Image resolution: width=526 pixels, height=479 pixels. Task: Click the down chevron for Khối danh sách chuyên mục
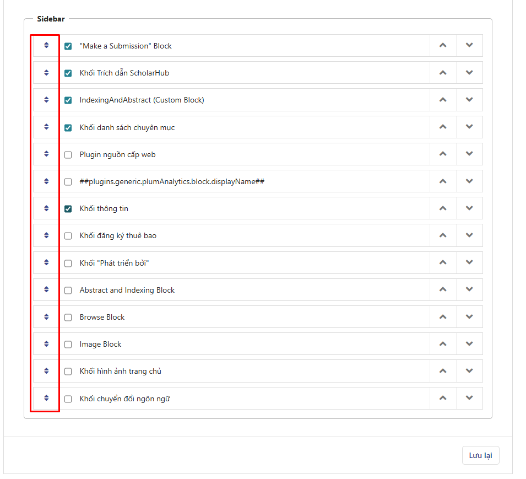469,127
